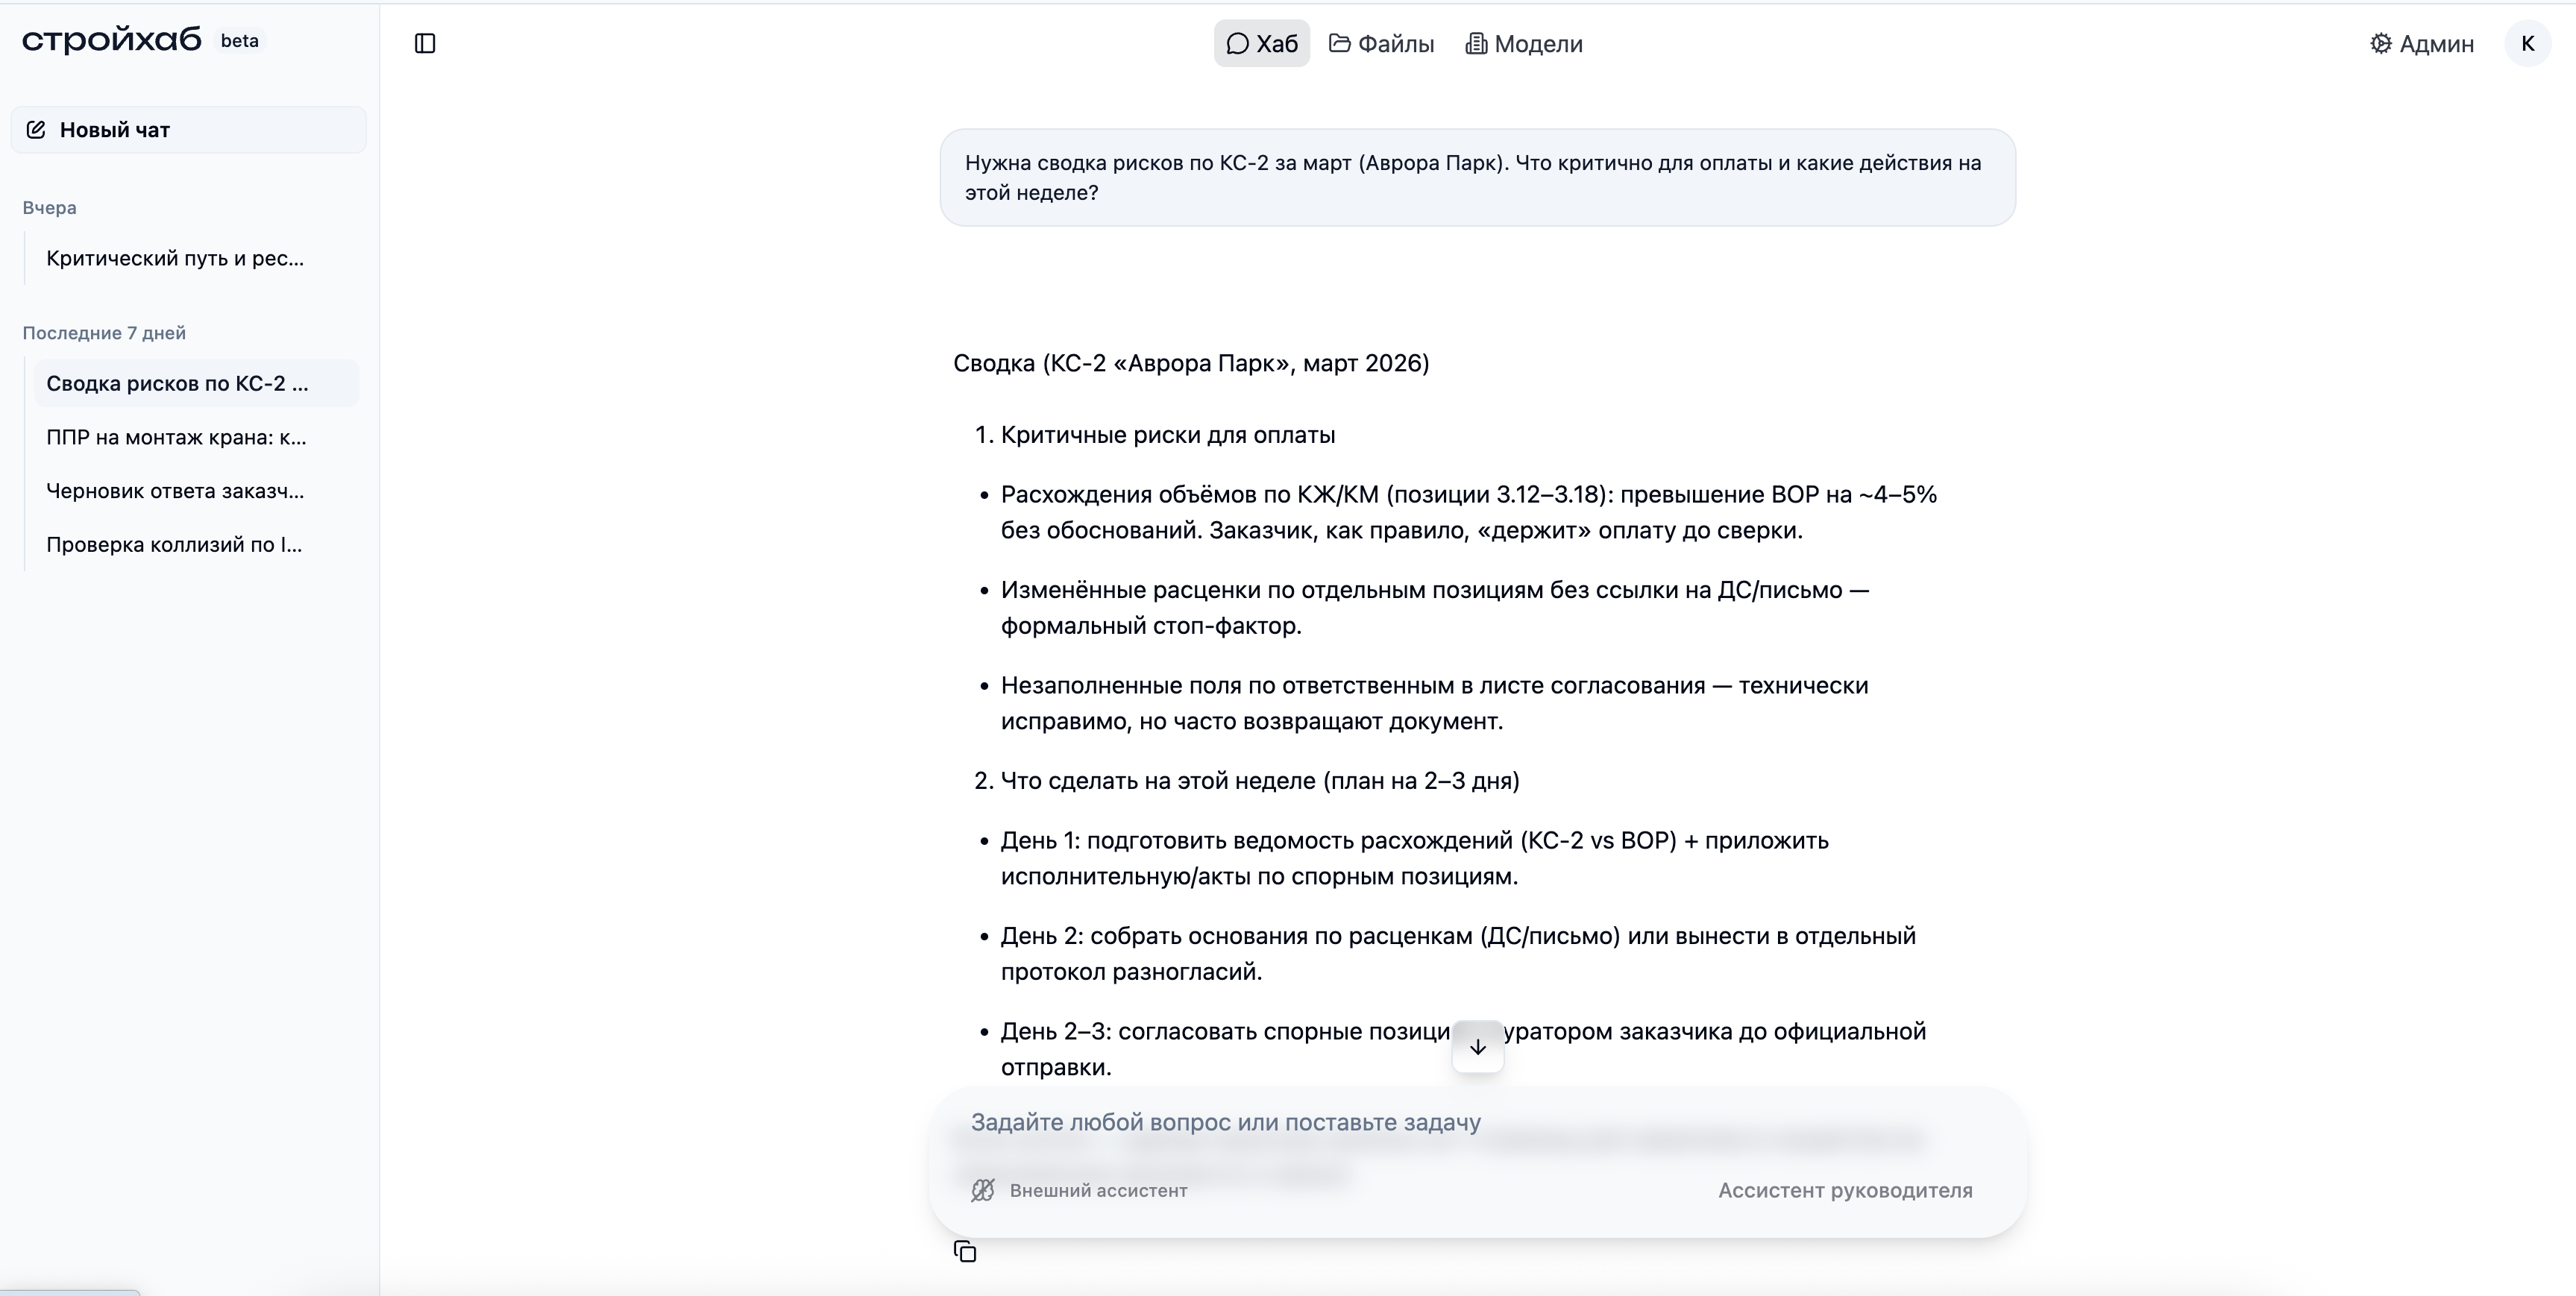Switch to the Хаб tab
Image resolution: width=2576 pixels, height=1296 pixels.
[1261, 43]
